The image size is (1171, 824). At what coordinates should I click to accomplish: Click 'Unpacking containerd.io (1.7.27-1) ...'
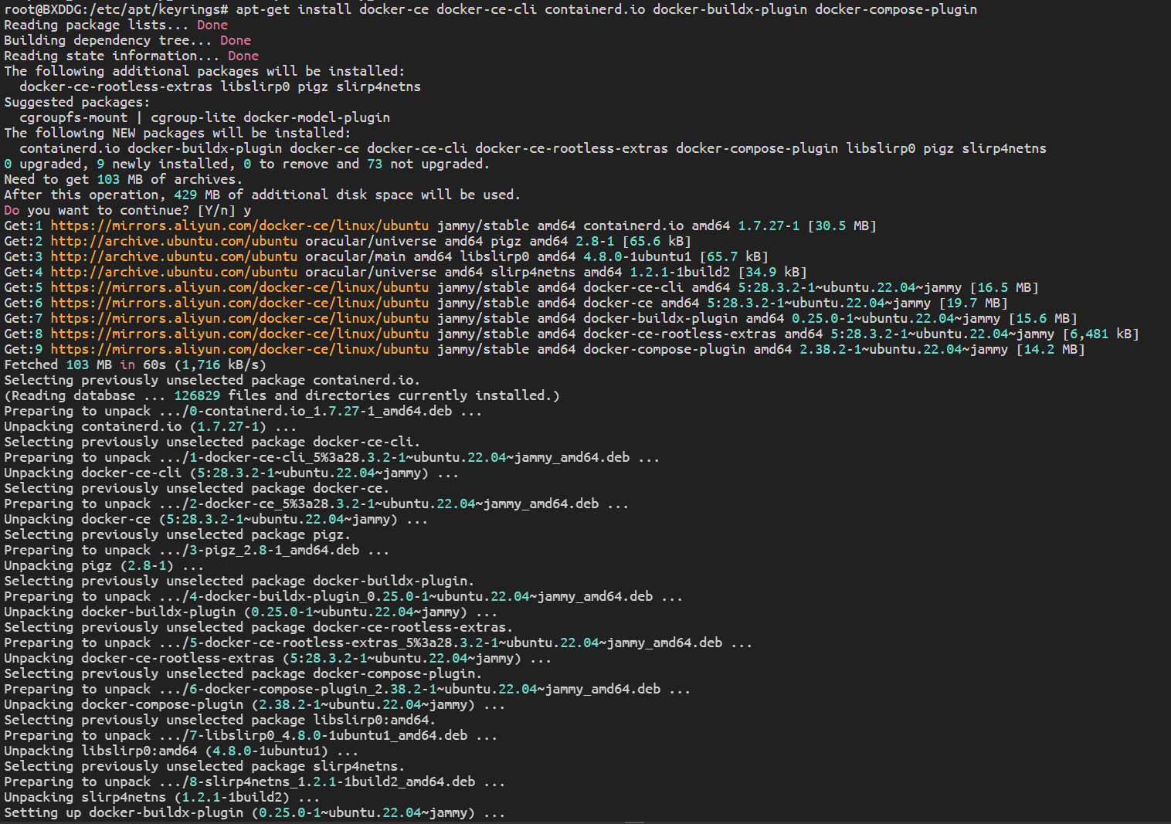[x=151, y=426]
